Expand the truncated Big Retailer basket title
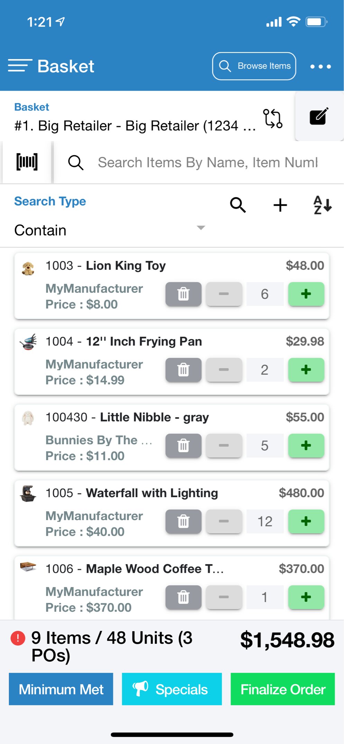Viewport: 344px width, 744px height. (x=136, y=125)
